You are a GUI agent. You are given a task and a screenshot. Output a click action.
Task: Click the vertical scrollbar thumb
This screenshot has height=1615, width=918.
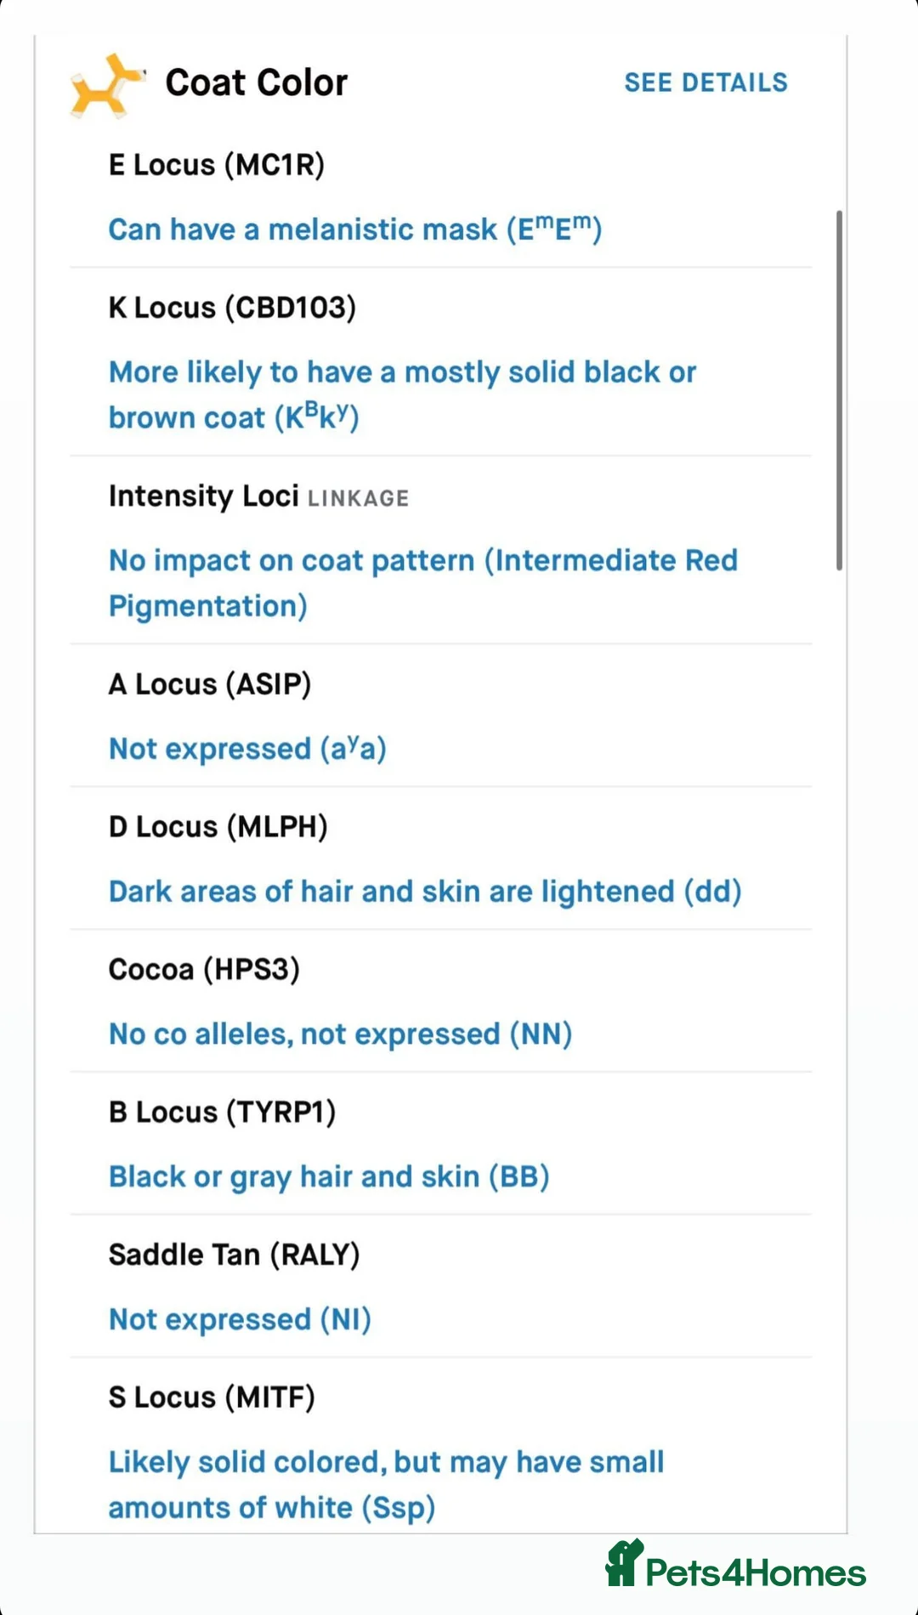coord(839,391)
